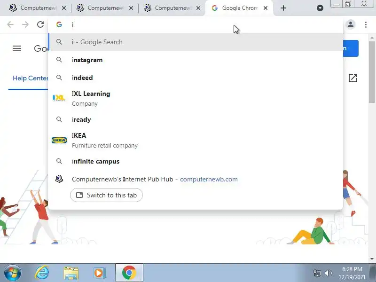Click the search icon beside infinite campus
376x282 pixels.
[x=59, y=161]
